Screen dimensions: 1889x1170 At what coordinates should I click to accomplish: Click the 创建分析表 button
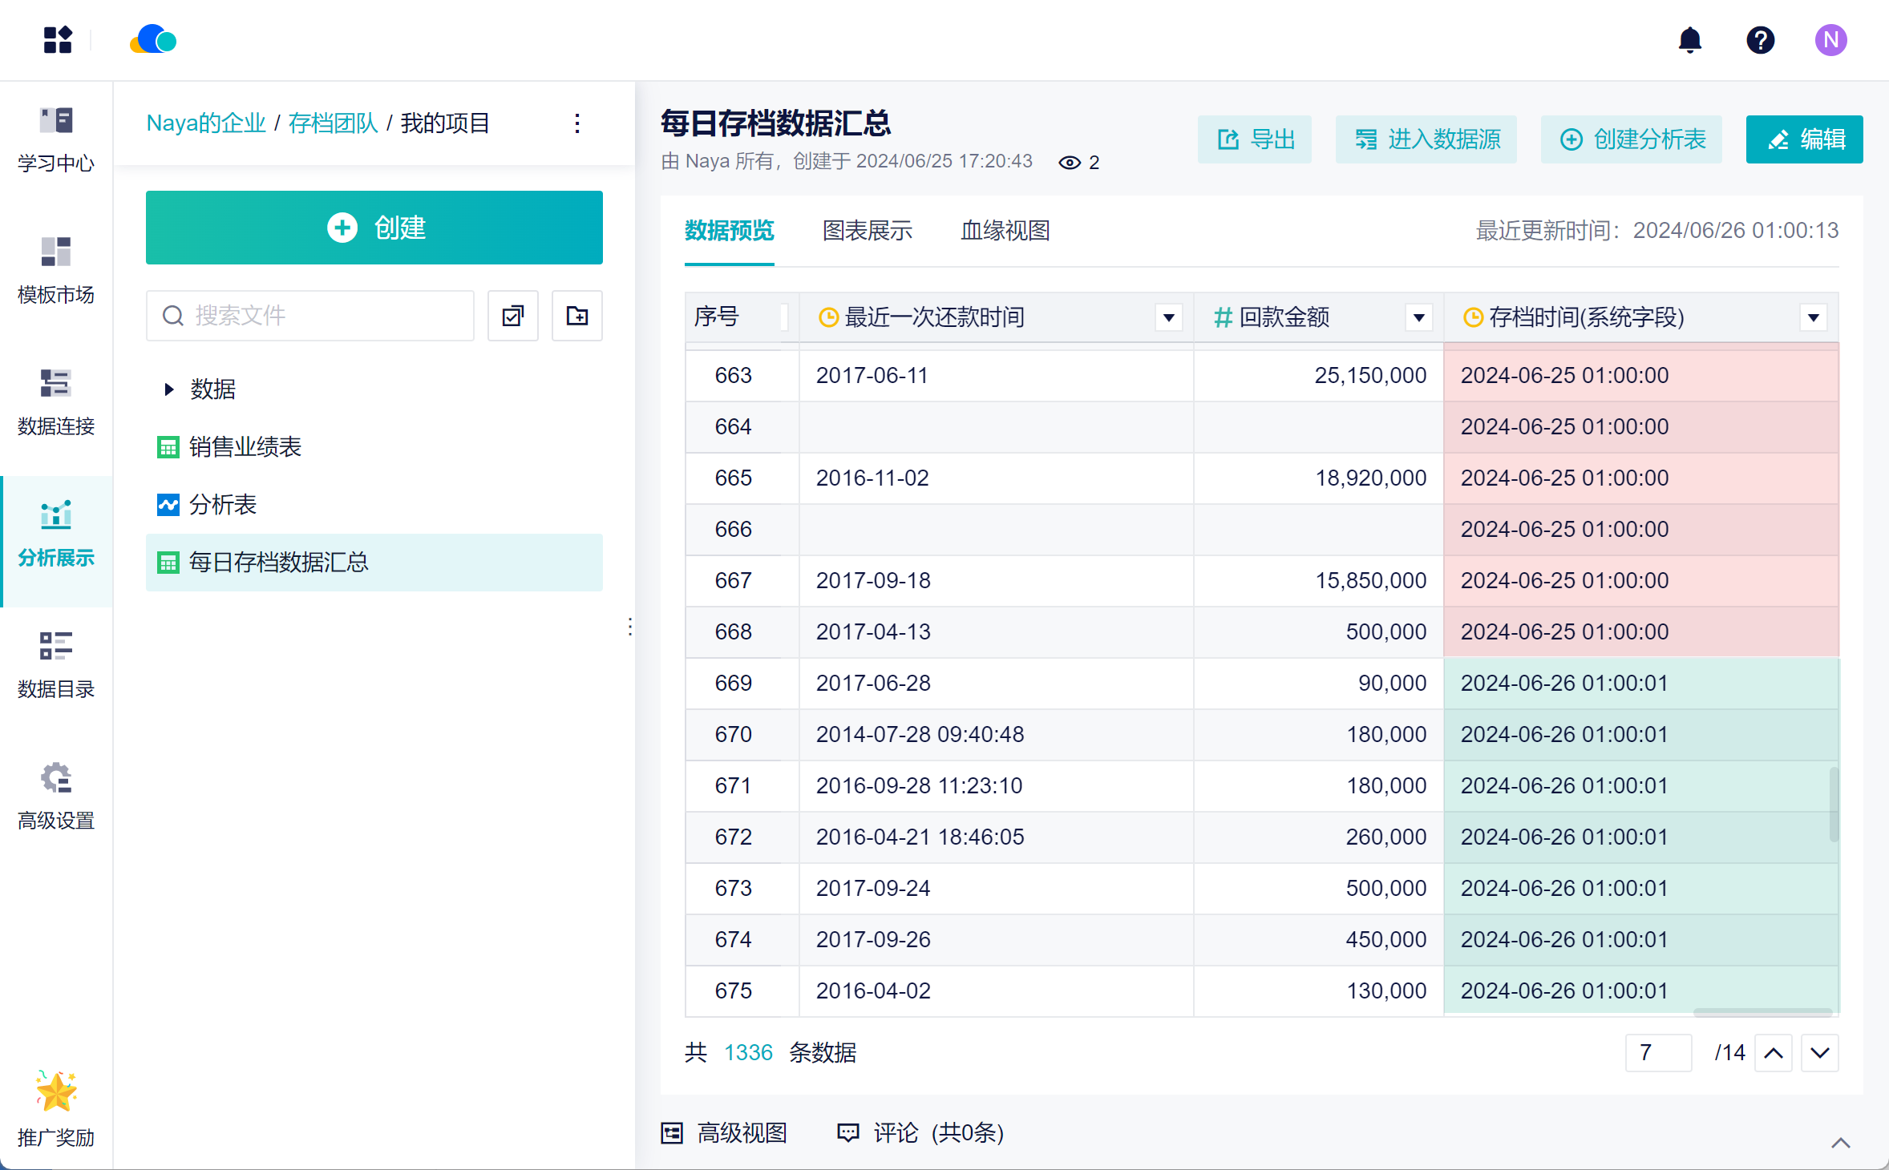click(1632, 139)
